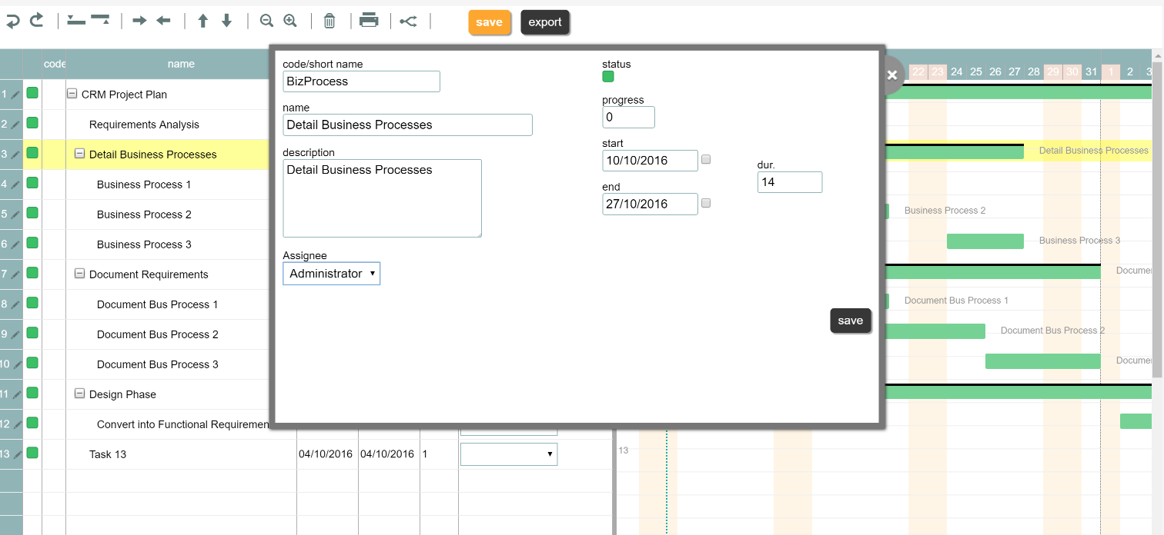This screenshot has height=535, width=1164.
Task: Click the undo arrow in the toolbar
Action: pyautogui.click(x=12, y=21)
